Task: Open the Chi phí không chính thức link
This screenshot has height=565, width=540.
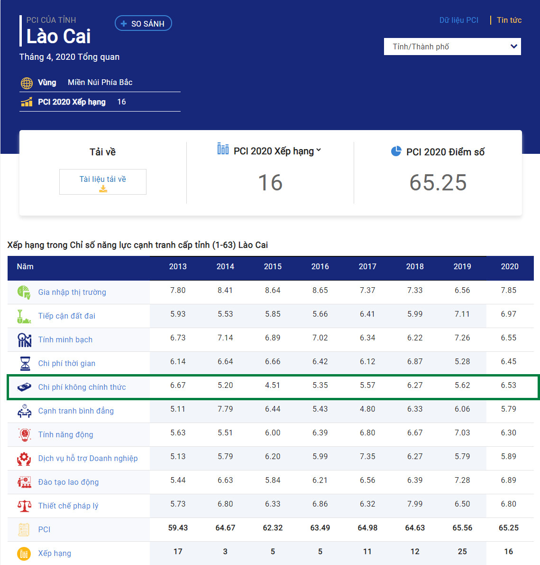Action: point(82,387)
